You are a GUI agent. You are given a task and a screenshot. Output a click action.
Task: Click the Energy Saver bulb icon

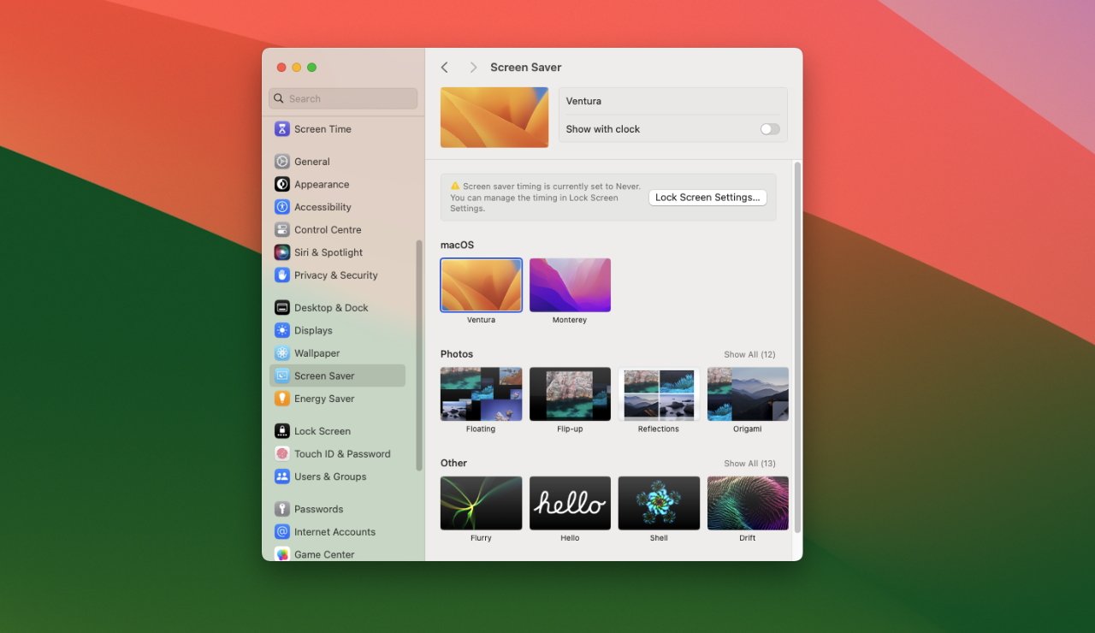click(x=282, y=399)
